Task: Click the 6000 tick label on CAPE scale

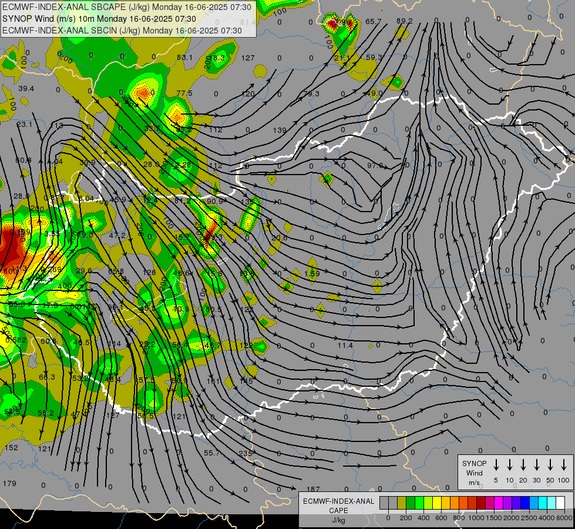Action: coord(564,518)
